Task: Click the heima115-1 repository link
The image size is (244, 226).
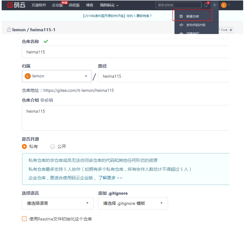Action: [43, 30]
